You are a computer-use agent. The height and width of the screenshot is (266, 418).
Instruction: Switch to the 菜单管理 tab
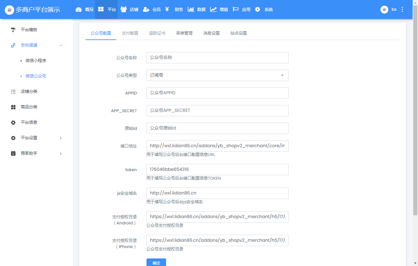pos(184,33)
